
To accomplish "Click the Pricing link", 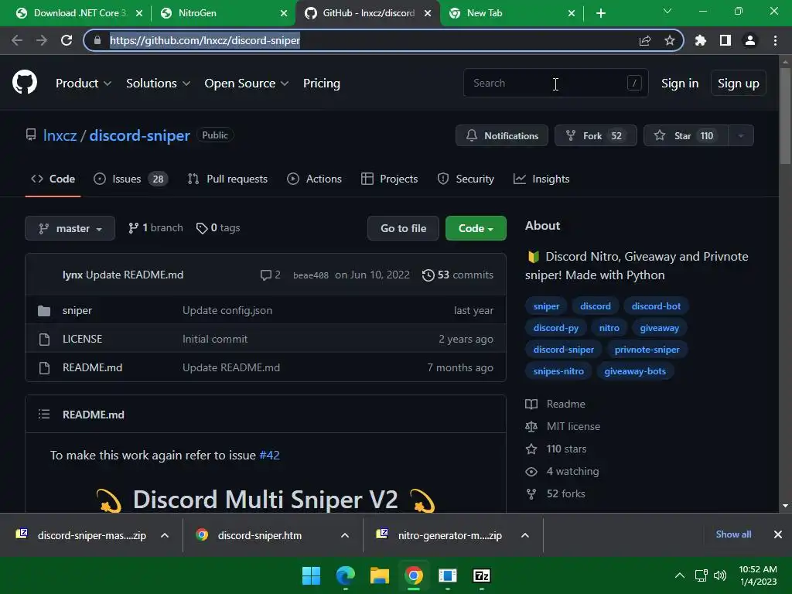I will [x=322, y=84].
